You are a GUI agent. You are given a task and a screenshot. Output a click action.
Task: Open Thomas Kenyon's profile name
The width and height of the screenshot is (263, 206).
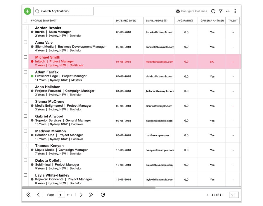(x=49, y=146)
